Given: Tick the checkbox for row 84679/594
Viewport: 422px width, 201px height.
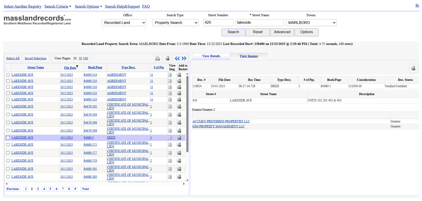Looking at the screenshot, I should click(x=8, y=115).
